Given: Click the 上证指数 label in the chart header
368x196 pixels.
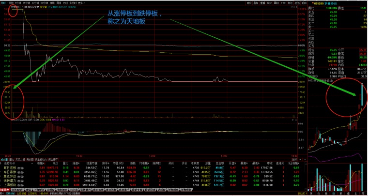Looking at the screenshot, I should click(53, 7).
